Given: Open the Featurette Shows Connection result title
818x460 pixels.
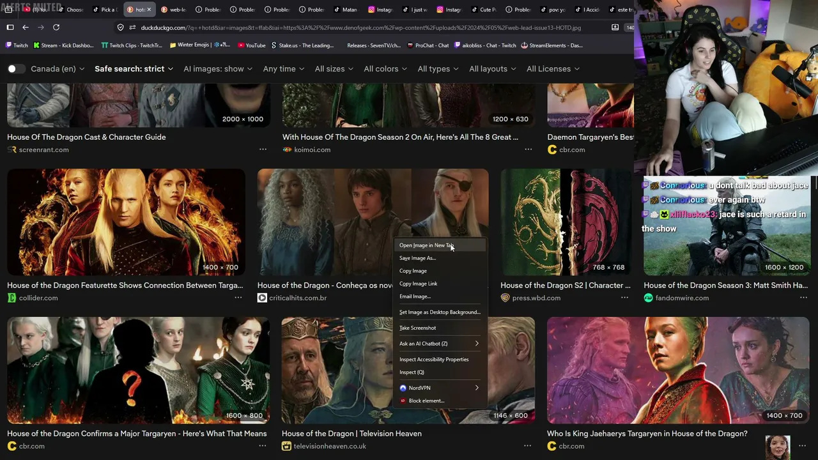Looking at the screenshot, I should pyautogui.click(x=125, y=286).
